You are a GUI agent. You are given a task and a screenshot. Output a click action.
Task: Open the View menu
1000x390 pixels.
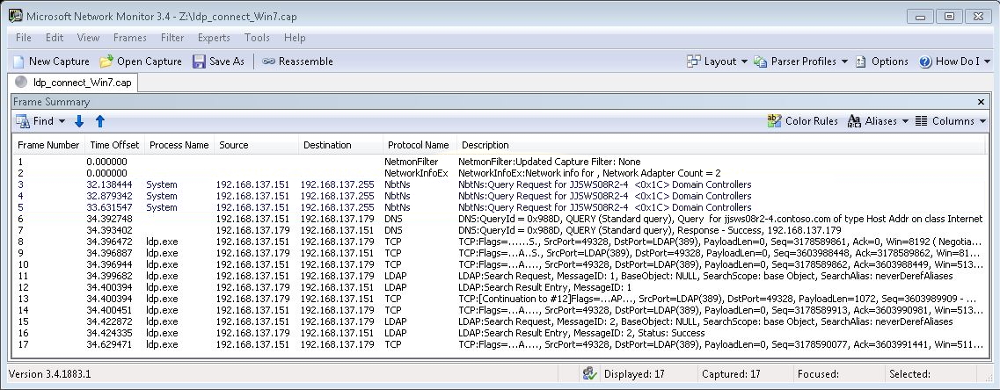point(88,38)
